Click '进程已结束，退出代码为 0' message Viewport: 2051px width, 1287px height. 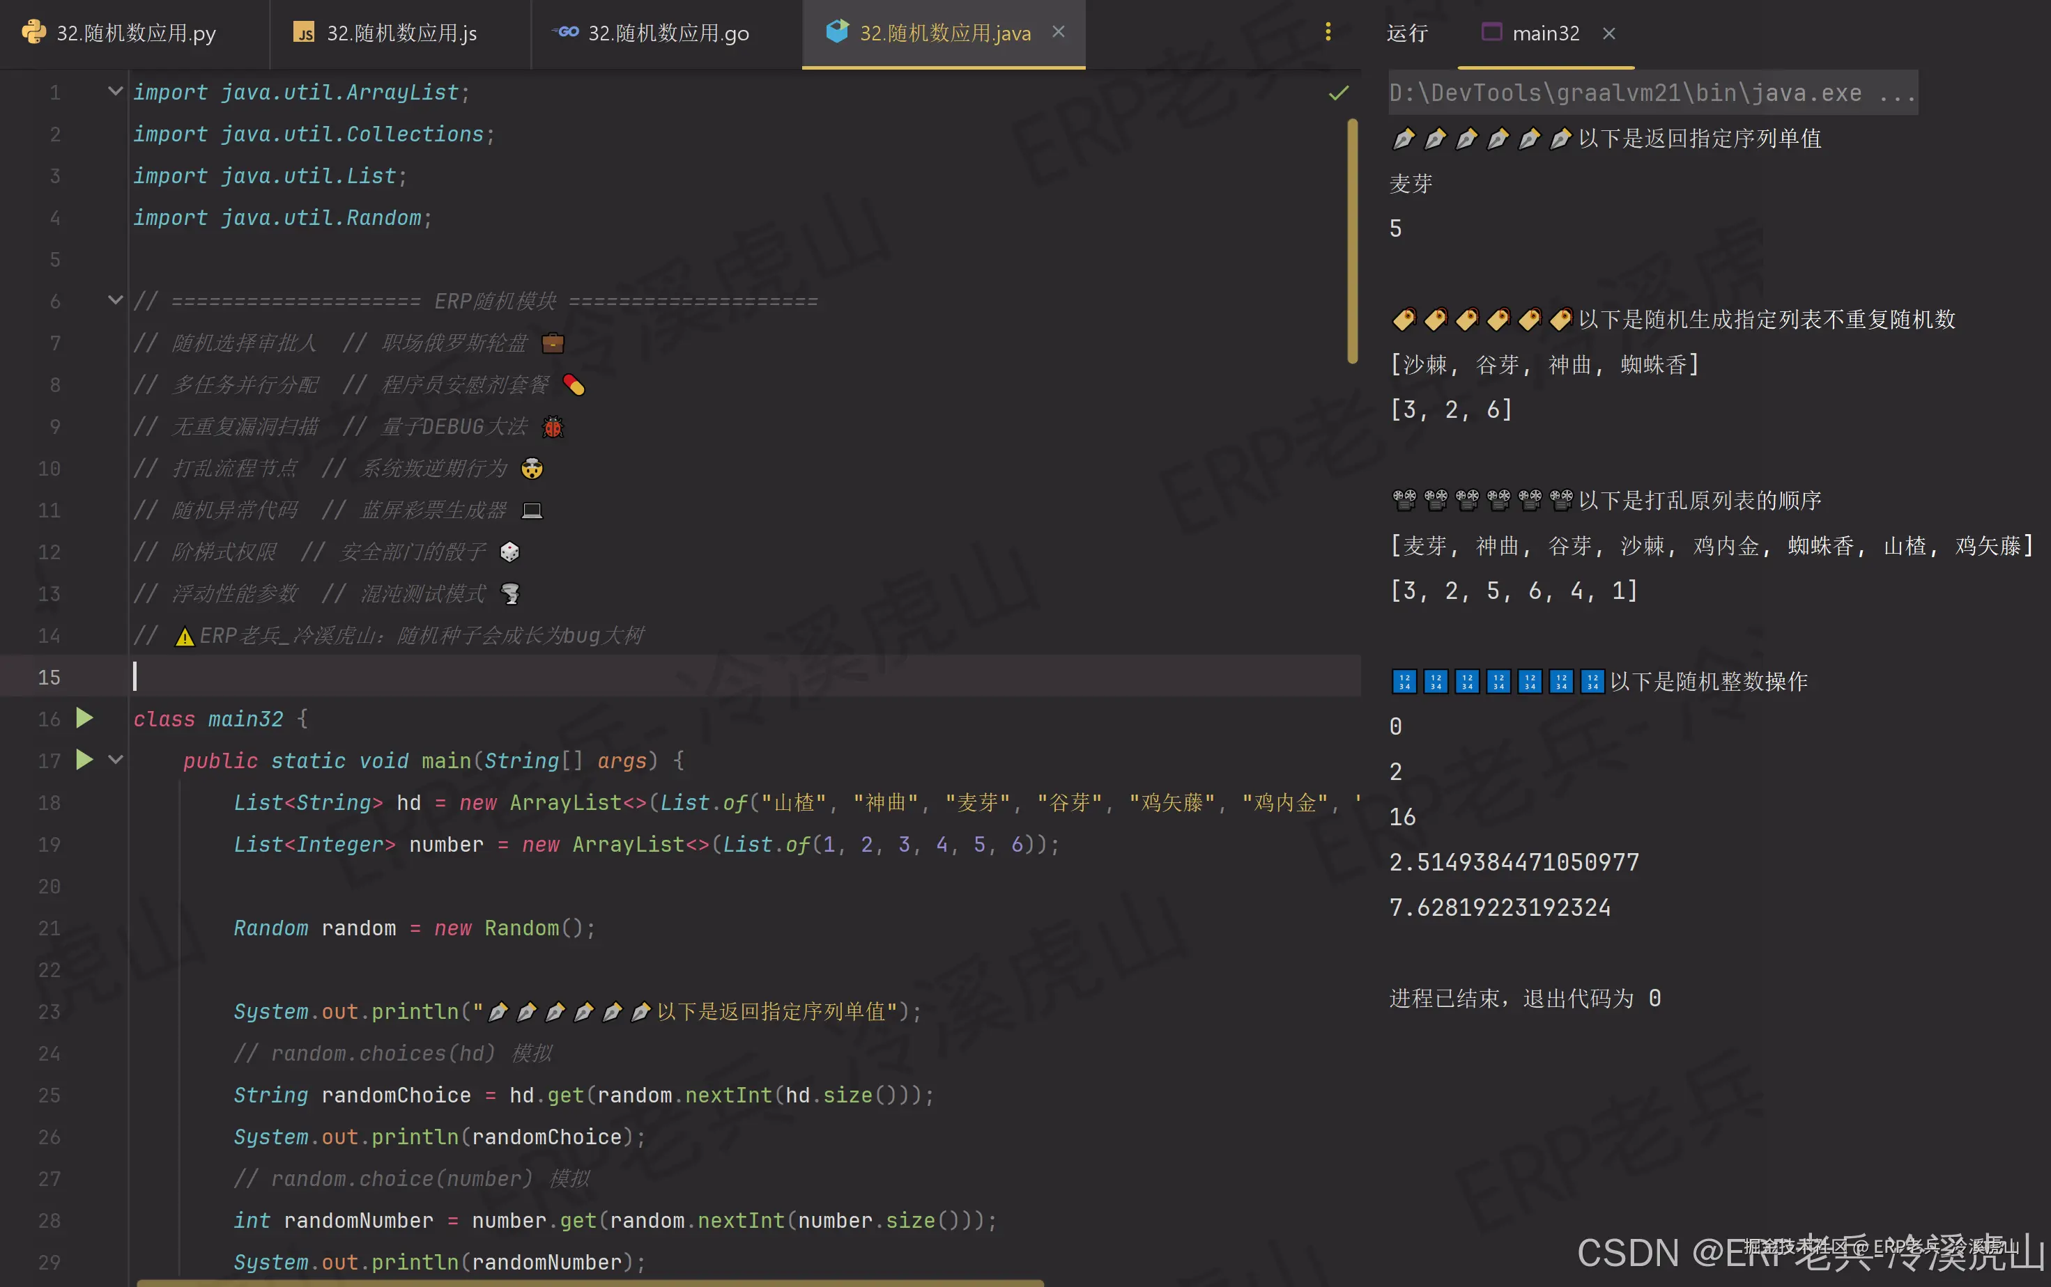1525,997
